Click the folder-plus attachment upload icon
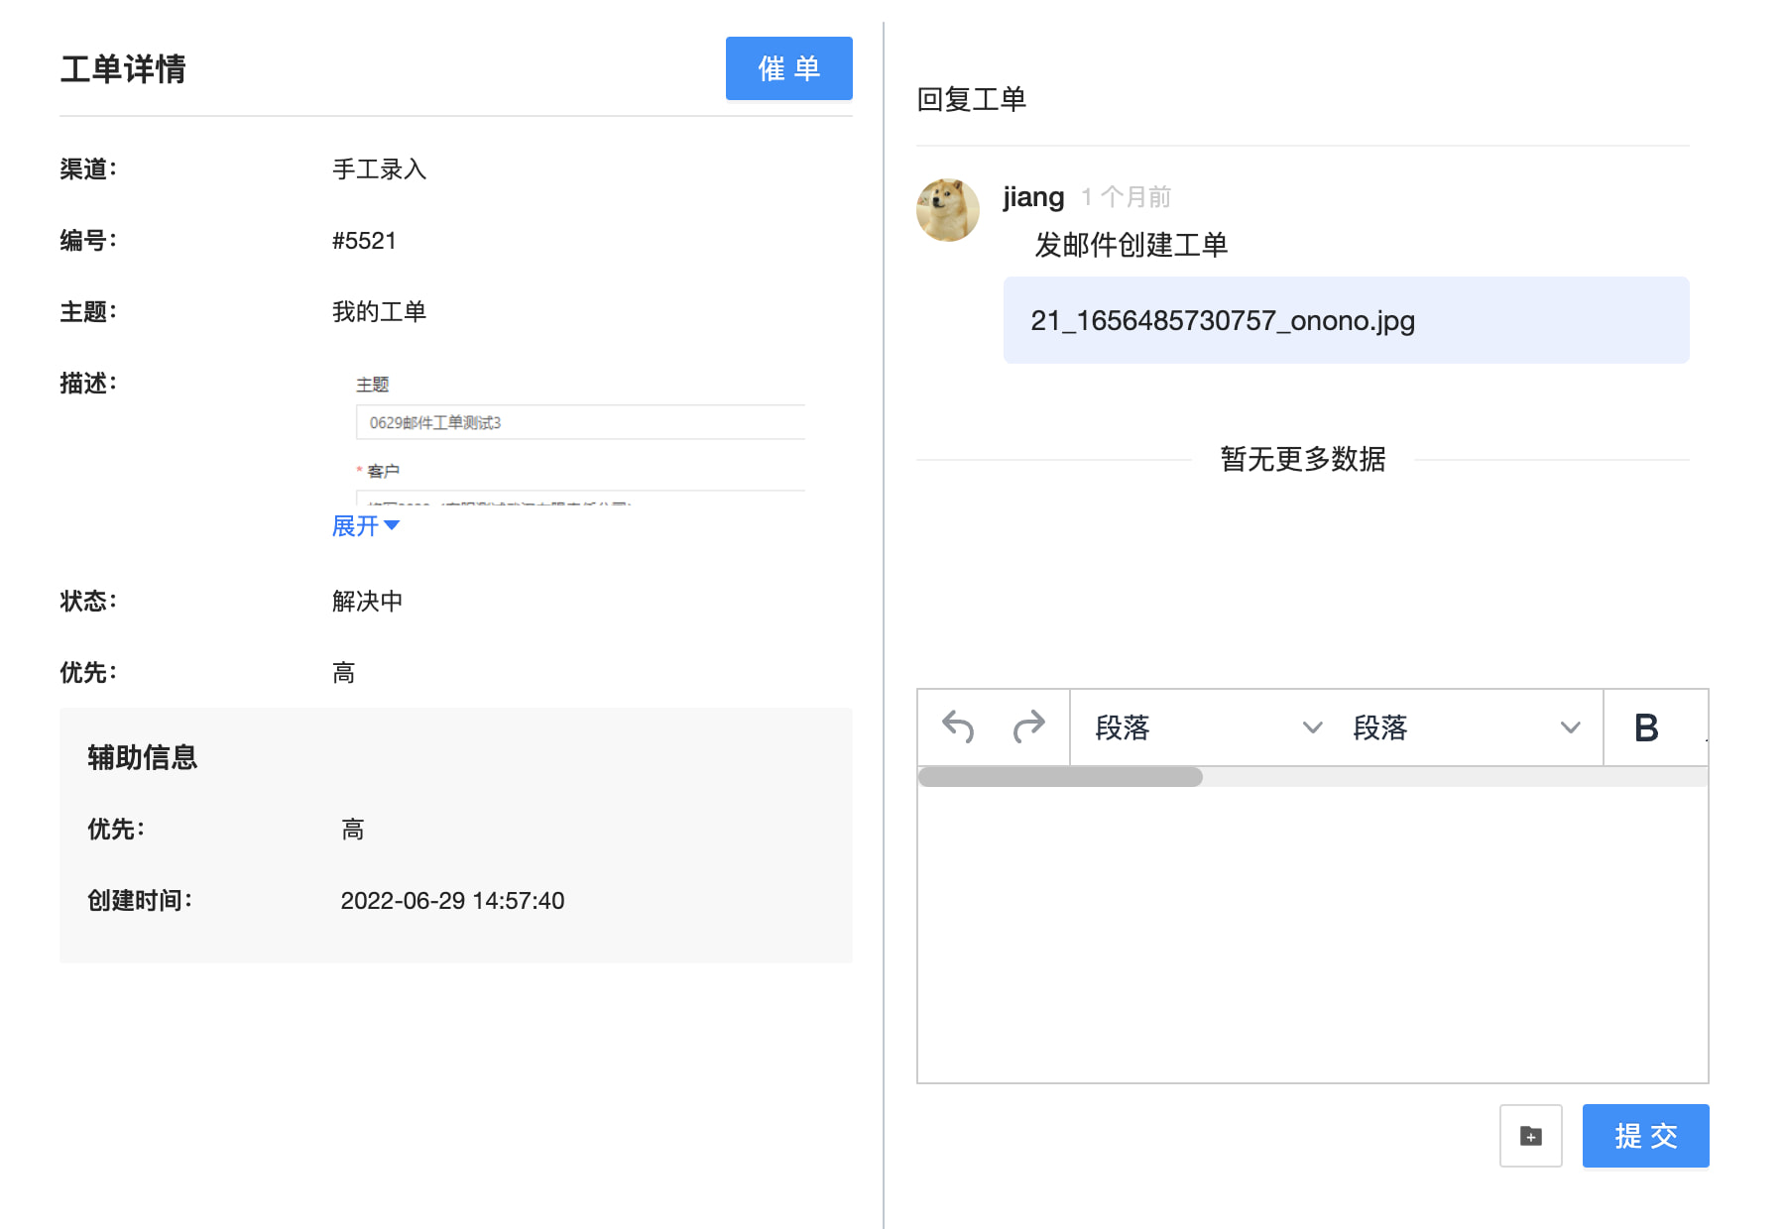This screenshot has width=1785, height=1229. coord(1530,1136)
